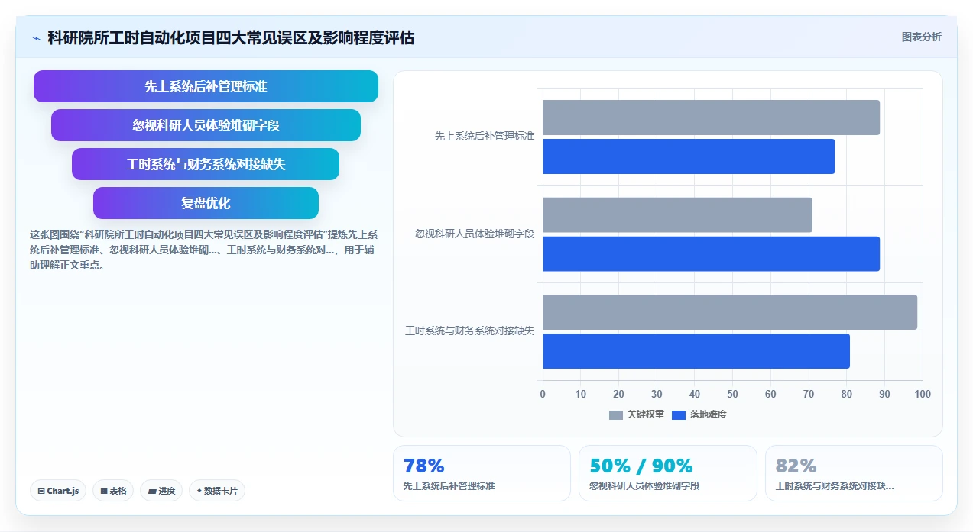The image size is (973, 532).
Task: Click the x-axis value 0
Action: click(x=543, y=394)
